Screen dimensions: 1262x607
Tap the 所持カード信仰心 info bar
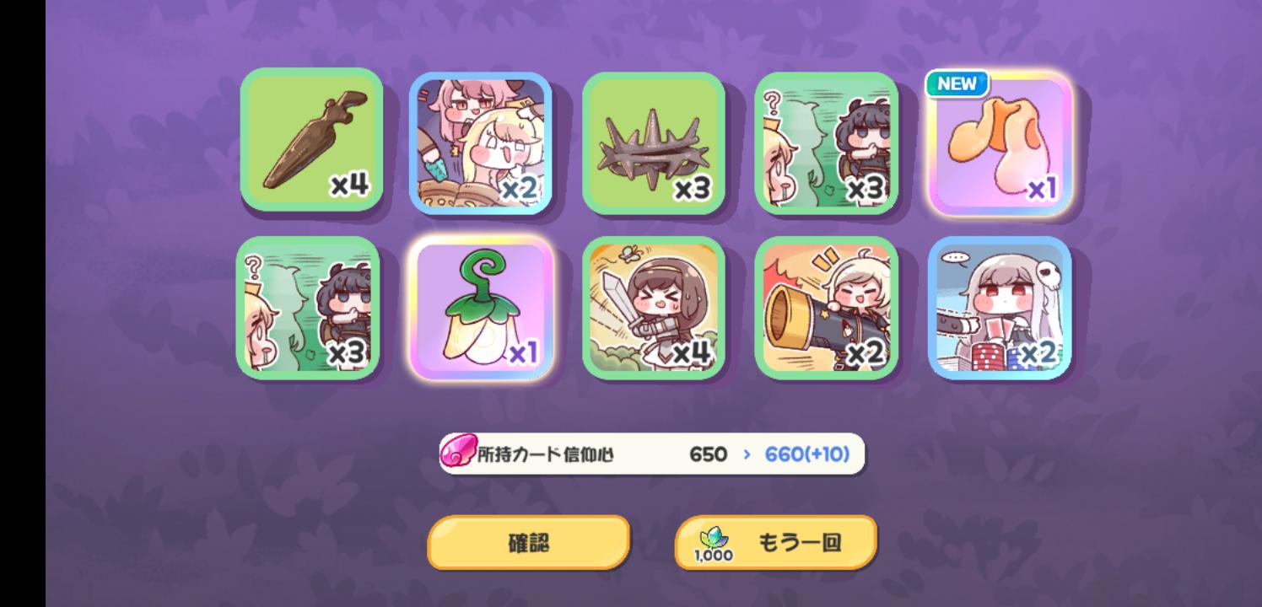[x=652, y=454]
